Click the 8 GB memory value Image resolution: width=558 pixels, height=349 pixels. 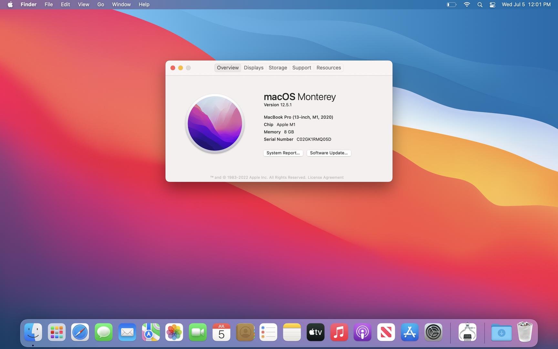[x=289, y=132]
